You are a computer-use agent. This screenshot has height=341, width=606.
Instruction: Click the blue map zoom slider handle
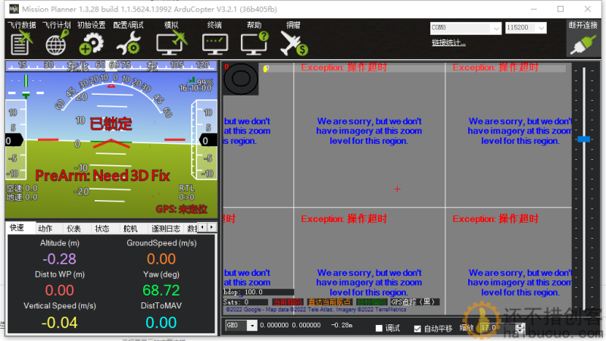point(583,139)
